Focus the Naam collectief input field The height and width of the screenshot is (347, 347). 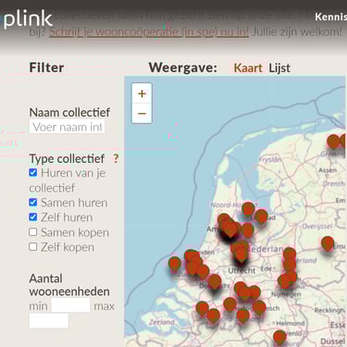coord(68,127)
